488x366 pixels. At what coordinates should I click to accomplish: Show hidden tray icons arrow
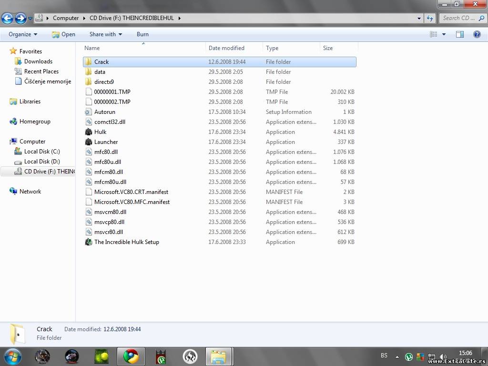point(397,356)
